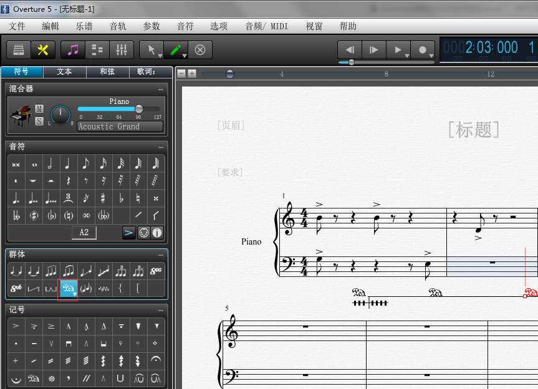Select the quarter note in the 音符 palette
Viewport: 538px width, 389px height.
point(67,164)
